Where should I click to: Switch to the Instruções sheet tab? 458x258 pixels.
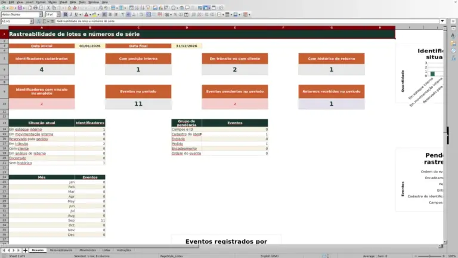coord(124,250)
